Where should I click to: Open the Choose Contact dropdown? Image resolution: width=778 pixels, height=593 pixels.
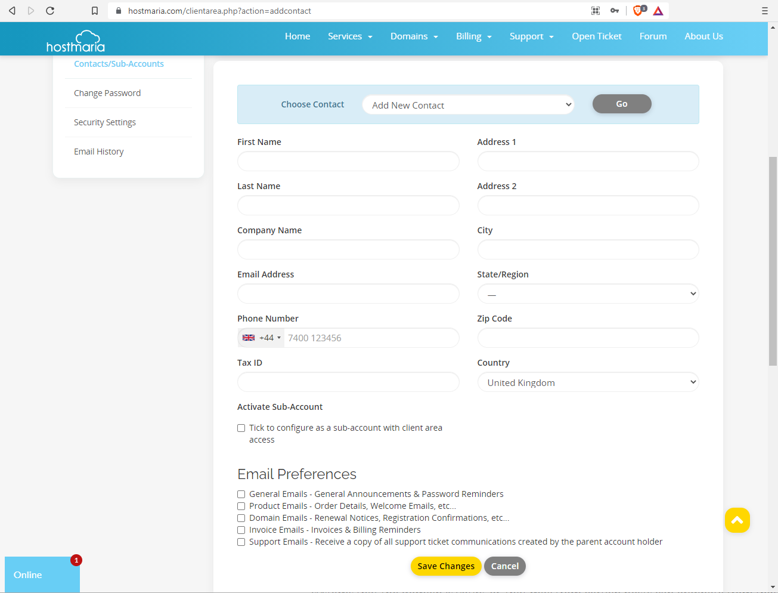tap(468, 104)
